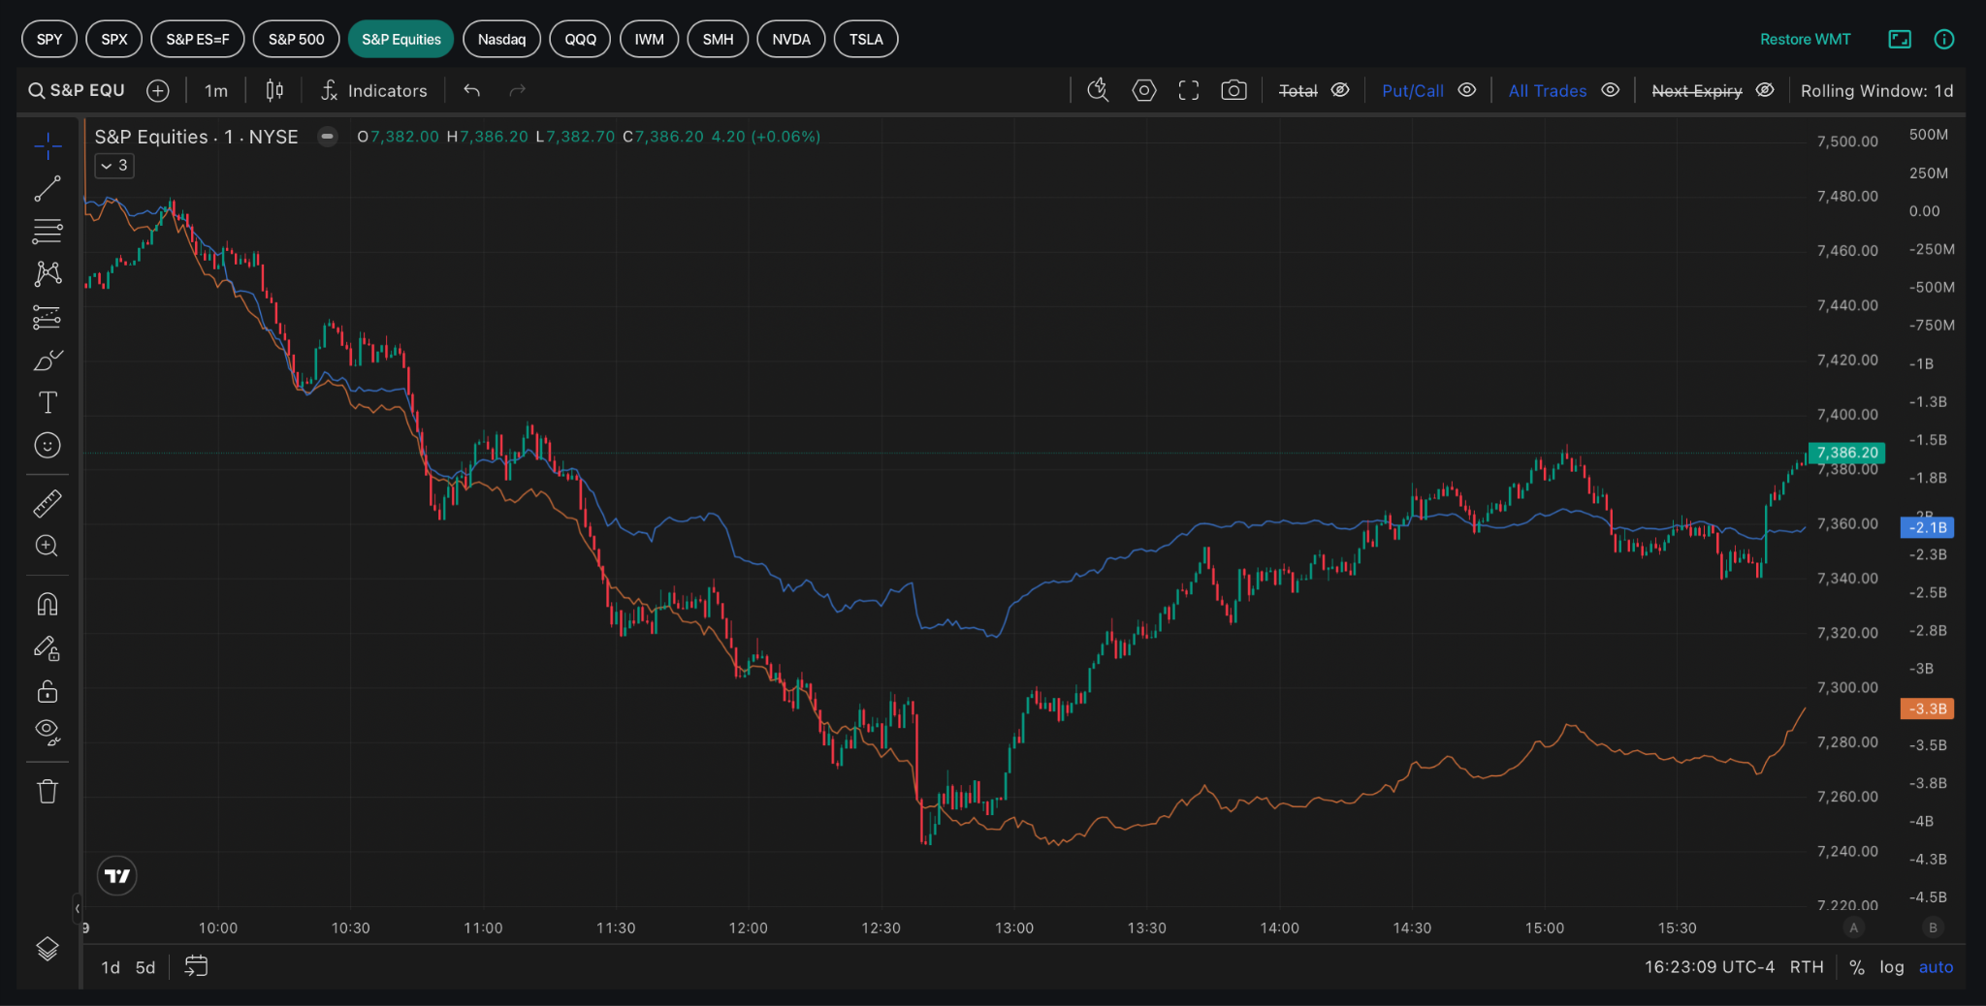Open the candlestick chart style selector

(274, 90)
